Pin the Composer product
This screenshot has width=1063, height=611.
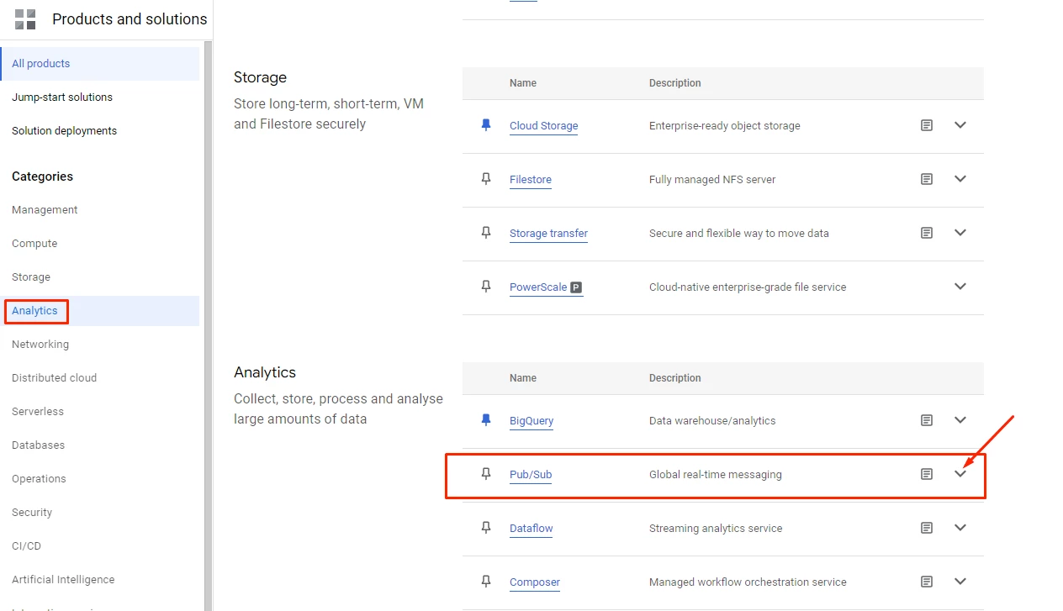tap(485, 582)
